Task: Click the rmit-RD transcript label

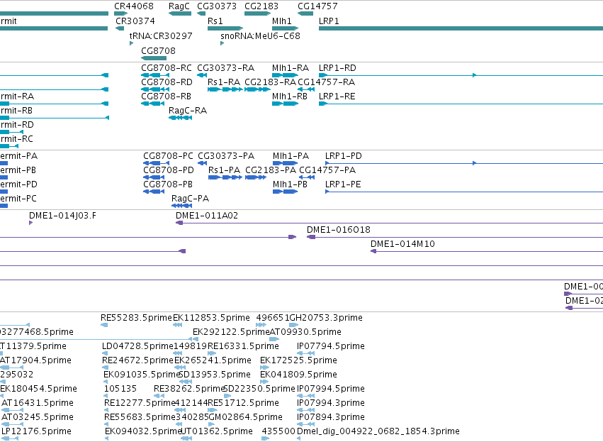Action: pyautogui.click(x=17, y=125)
